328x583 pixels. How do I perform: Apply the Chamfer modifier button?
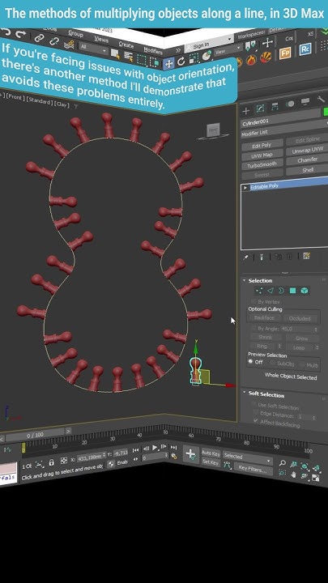point(307,160)
